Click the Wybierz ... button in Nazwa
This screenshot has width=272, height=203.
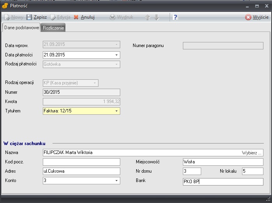click(252, 153)
